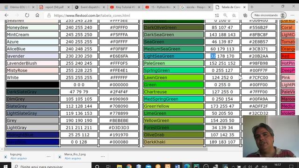
Task: Click the DarkKhaki color swatch
Action: pyautogui.click(x=173, y=142)
